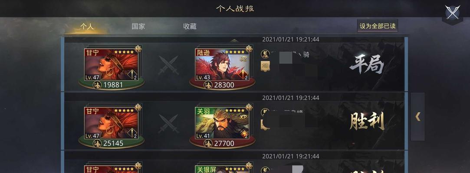Viewport: 470px width, 173px height.
Task: Open the 胜利 battle result entry
Action: coord(367,122)
